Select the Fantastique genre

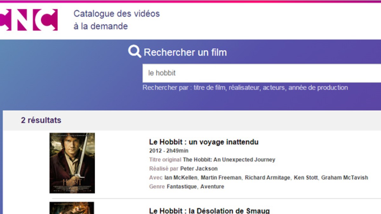[x=182, y=186]
